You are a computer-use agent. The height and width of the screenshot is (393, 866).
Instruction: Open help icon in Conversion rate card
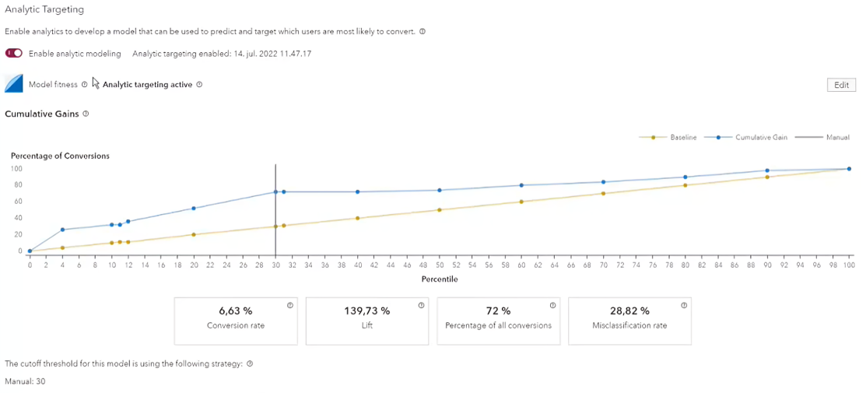pos(289,305)
